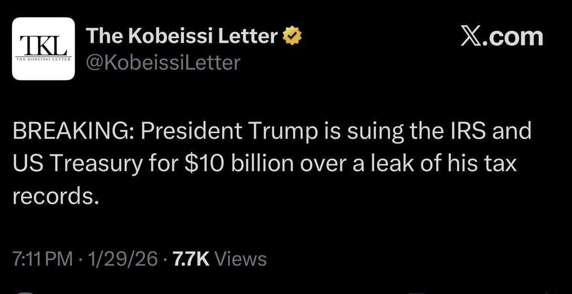The width and height of the screenshot is (572, 294).
Task: Click the "Views" label
Action: (241, 259)
